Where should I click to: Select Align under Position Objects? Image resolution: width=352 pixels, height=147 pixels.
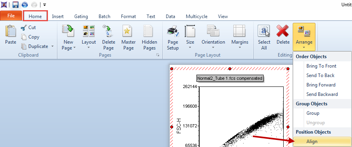[x=323, y=141]
